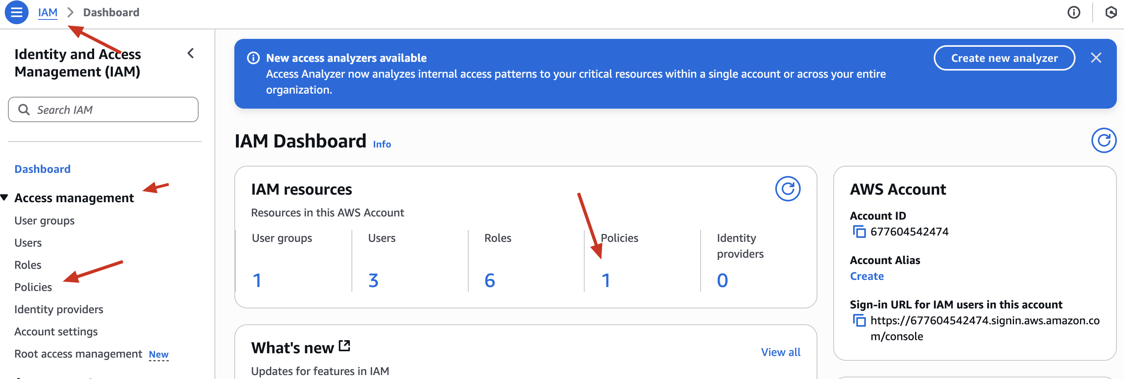The width and height of the screenshot is (1124, 379).
Task: Open the Users count 3
Action: click(373, 280)
